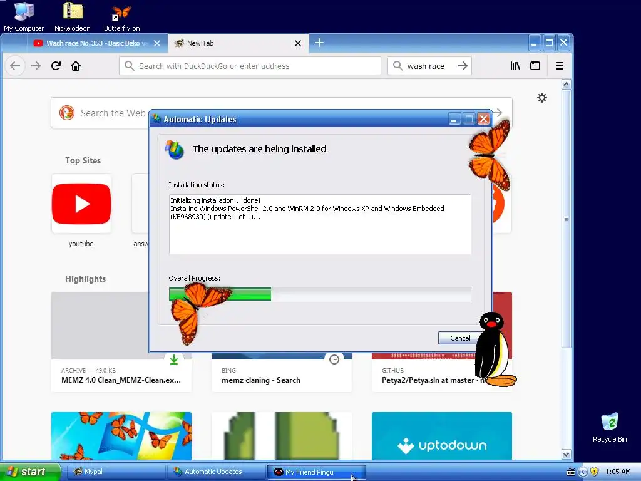Submit the wash race search arrow
This screenshot has width=641, height=481.
point(463,66)
